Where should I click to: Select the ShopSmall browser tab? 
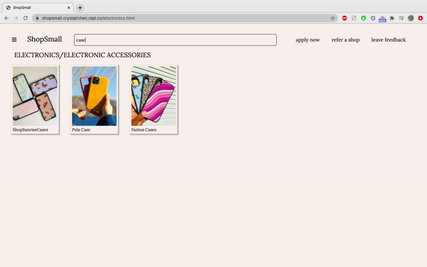tap(38, 7)
